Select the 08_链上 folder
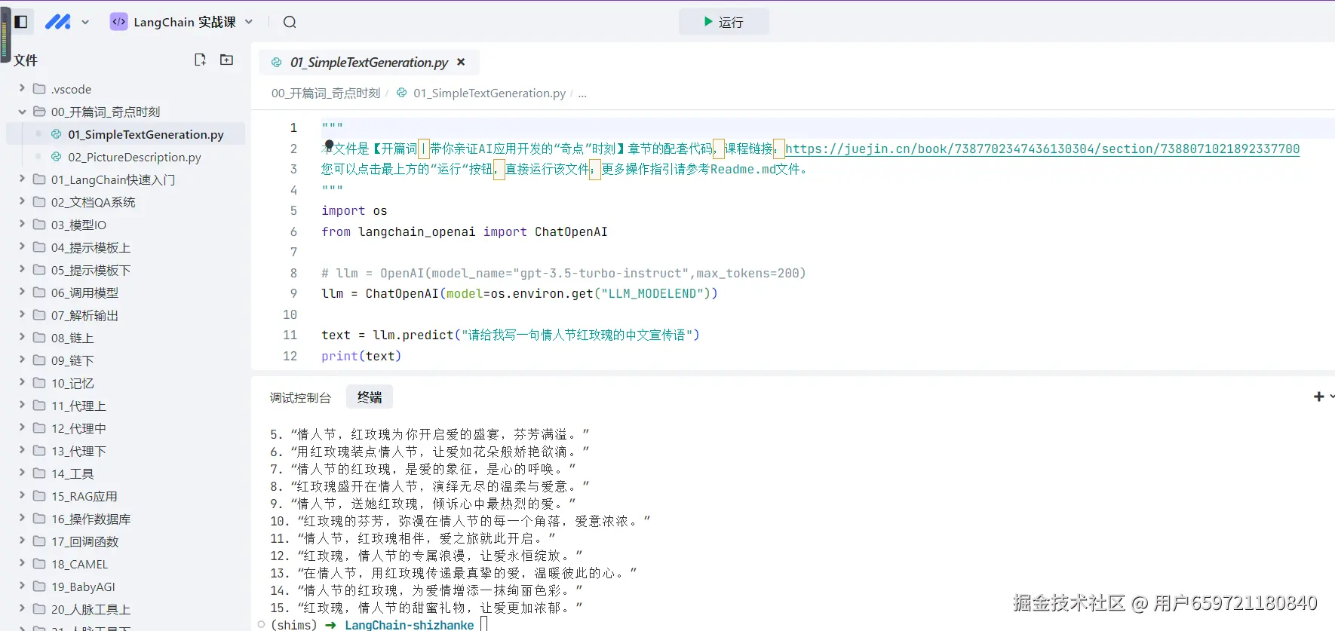Image resolution: width=1335 pixels, height=631 pixels. tap(125, 338)
